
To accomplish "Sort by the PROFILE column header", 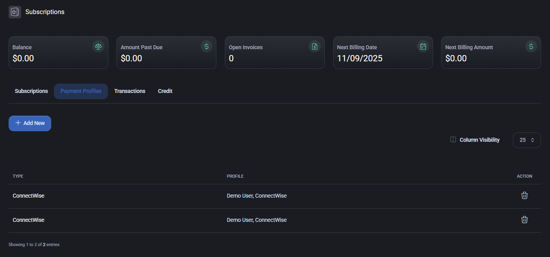I will (235, 177).
